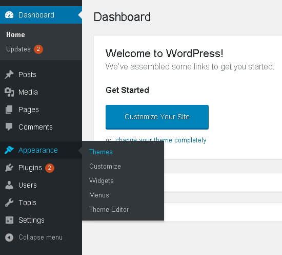
Task: Click the Plugins plug icon
Action: click(9, 168)
